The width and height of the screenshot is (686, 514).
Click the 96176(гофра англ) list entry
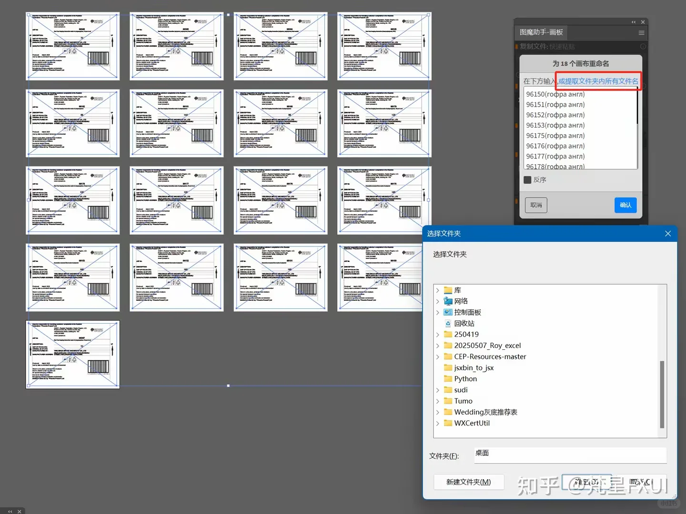555,146
